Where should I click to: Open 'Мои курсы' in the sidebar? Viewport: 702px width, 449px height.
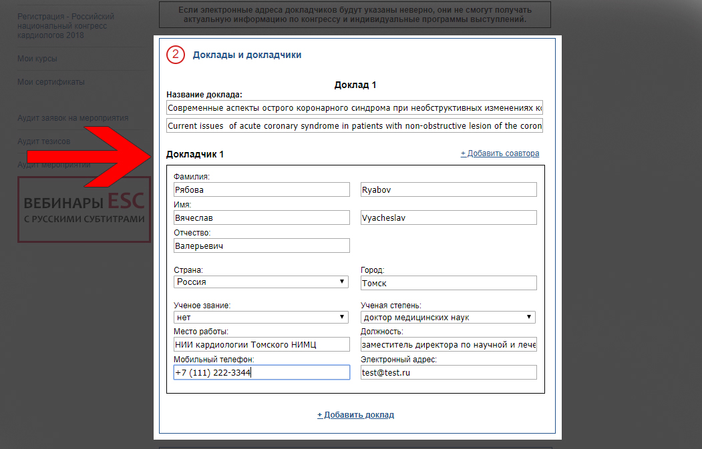pos(37,59)
